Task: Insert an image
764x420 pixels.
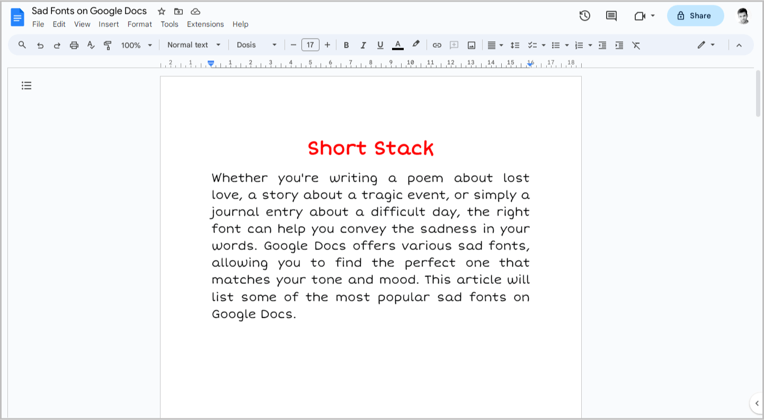Action: click(472, 46)
